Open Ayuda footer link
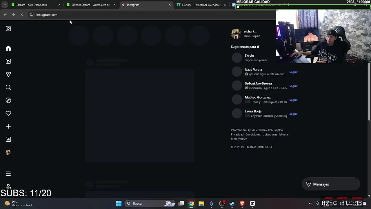 click(x=252, y=130)
